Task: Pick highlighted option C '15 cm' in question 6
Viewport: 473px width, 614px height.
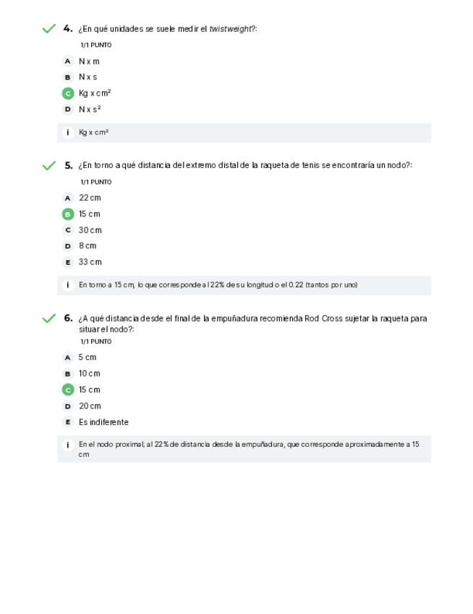Action: 68,390
